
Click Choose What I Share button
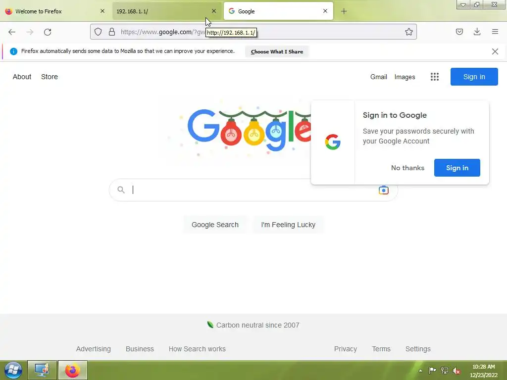click(277, 51)
